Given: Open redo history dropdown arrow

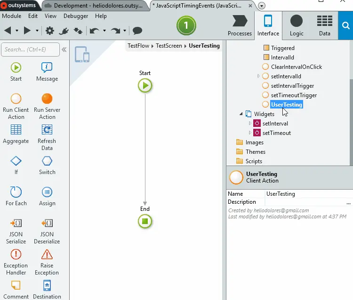Looking at the screenshot, I should (x=125, y=31).
